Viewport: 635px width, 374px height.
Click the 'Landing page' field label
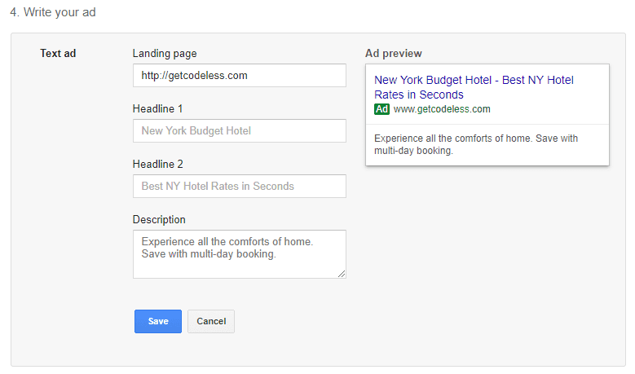(165, 54)
